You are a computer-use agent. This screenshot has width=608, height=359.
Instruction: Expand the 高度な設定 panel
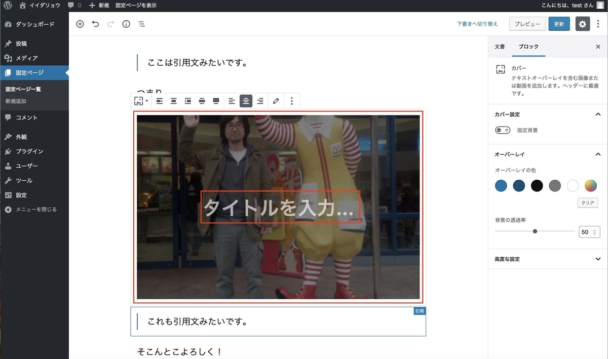tap(548, 259)
